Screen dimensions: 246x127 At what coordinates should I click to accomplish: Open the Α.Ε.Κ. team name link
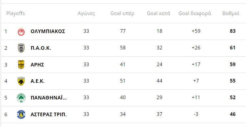pyautogui.click(x=38, y=81)
